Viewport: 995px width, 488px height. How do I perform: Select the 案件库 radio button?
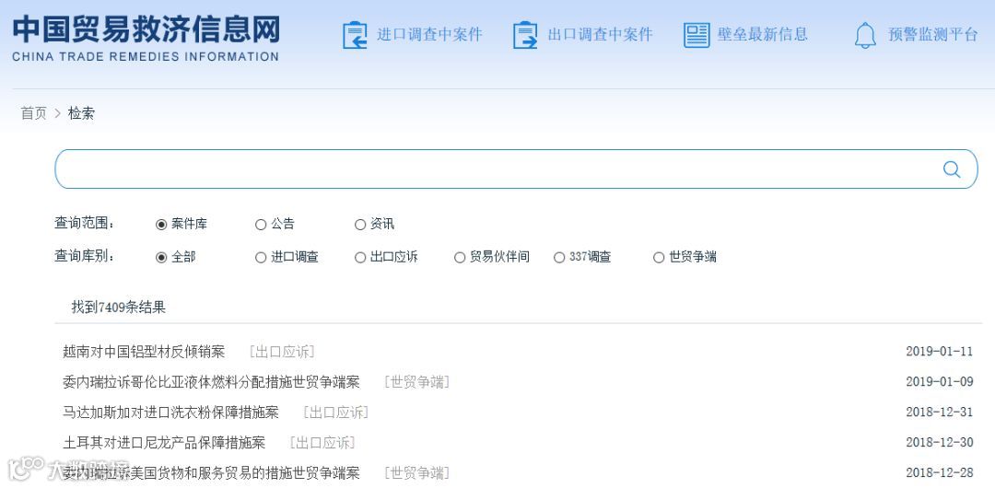point(161,225)
